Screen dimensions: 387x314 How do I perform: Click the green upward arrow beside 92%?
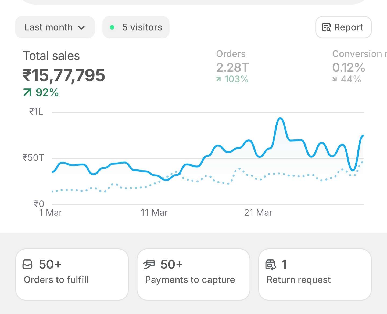pos(27,93)
